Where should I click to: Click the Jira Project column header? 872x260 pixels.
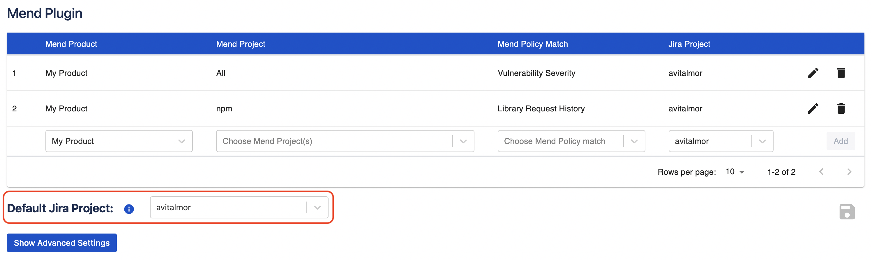click(x=689, y=44)
